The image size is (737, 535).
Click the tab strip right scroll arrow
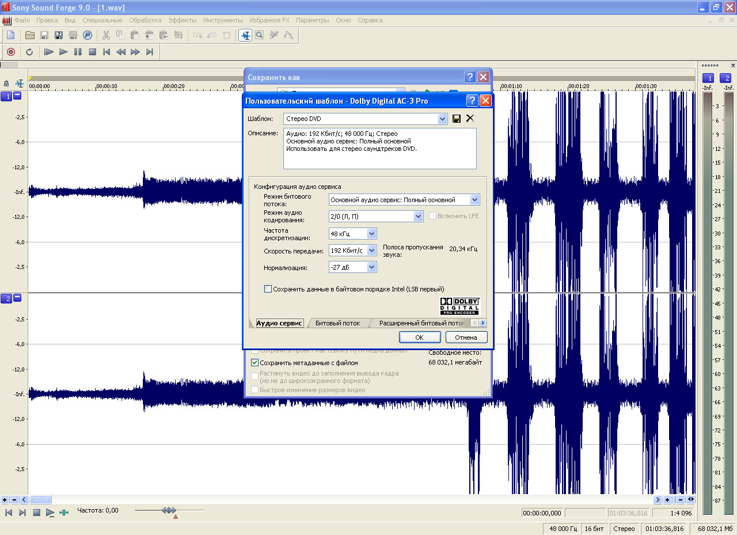(x=483, y=323)
